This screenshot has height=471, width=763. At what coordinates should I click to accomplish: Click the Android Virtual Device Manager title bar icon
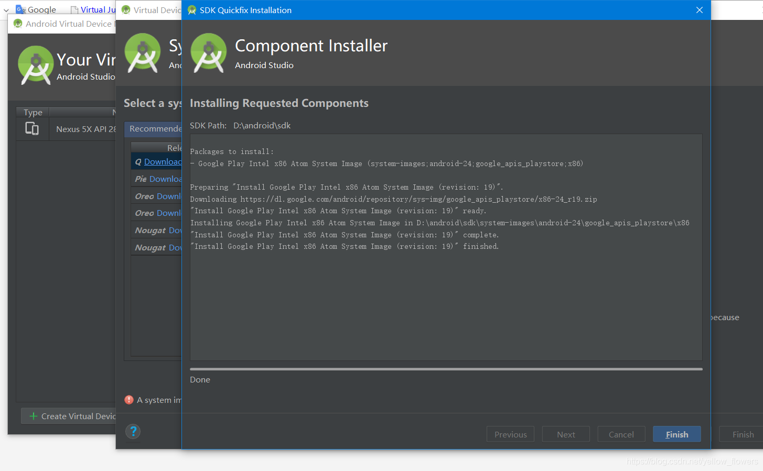pos(18,24)
